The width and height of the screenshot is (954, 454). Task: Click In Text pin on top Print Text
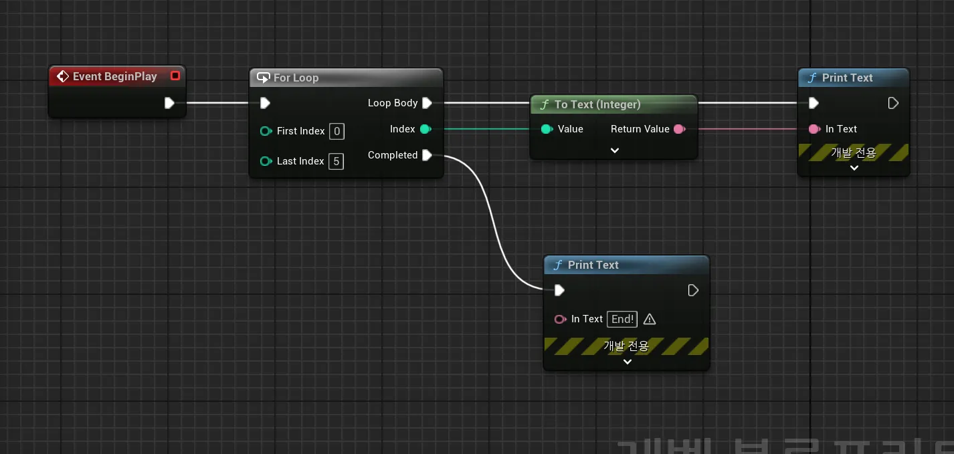point(814,129)
